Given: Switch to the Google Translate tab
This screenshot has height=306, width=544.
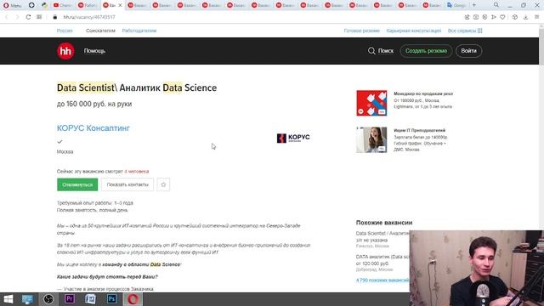Looking at the screenshot, I should click(x=456, y=5).
